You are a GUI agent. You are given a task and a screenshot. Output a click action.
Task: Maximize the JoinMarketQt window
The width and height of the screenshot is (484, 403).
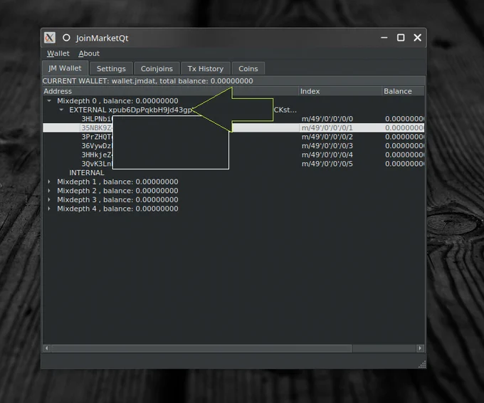point(401,38)
